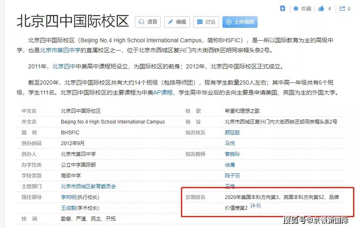Viewport: 356px width, 228px height.
Task: Click the page title 北京四中国际校区
Action: tap(73, 21)
